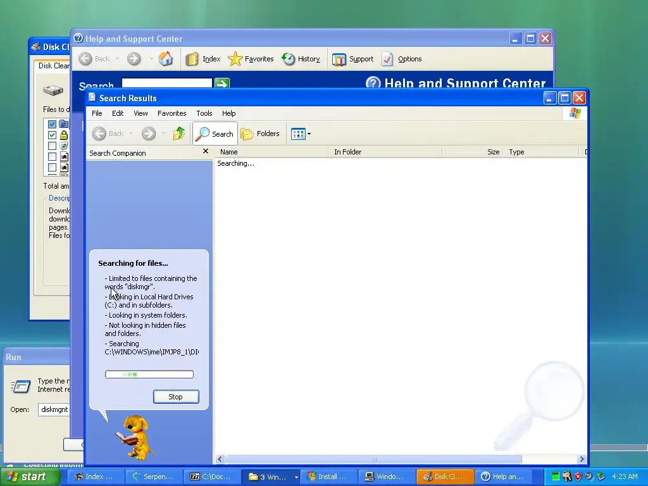Screen dimensions: 648x486
Task: Click the red security shield tray icon
Action: (x=578, y=477)
